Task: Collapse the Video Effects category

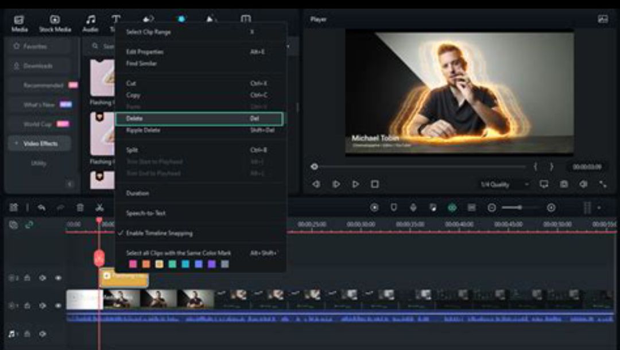Action: [x=16, y=143]
